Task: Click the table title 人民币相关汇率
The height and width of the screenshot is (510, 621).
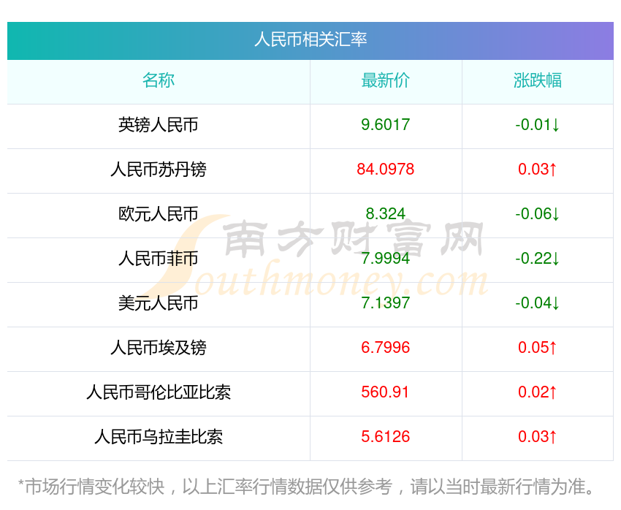Action: [310, 39]
